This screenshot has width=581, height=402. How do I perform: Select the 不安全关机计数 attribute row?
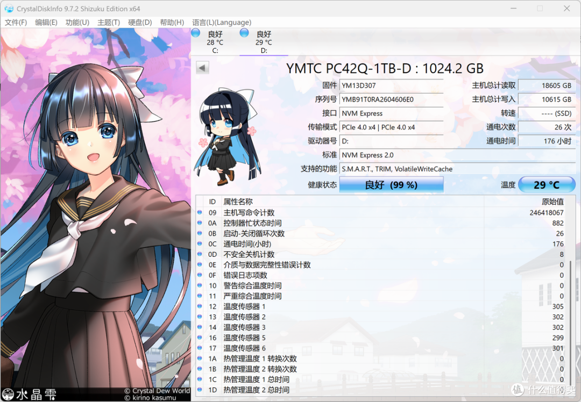(381, 254)
